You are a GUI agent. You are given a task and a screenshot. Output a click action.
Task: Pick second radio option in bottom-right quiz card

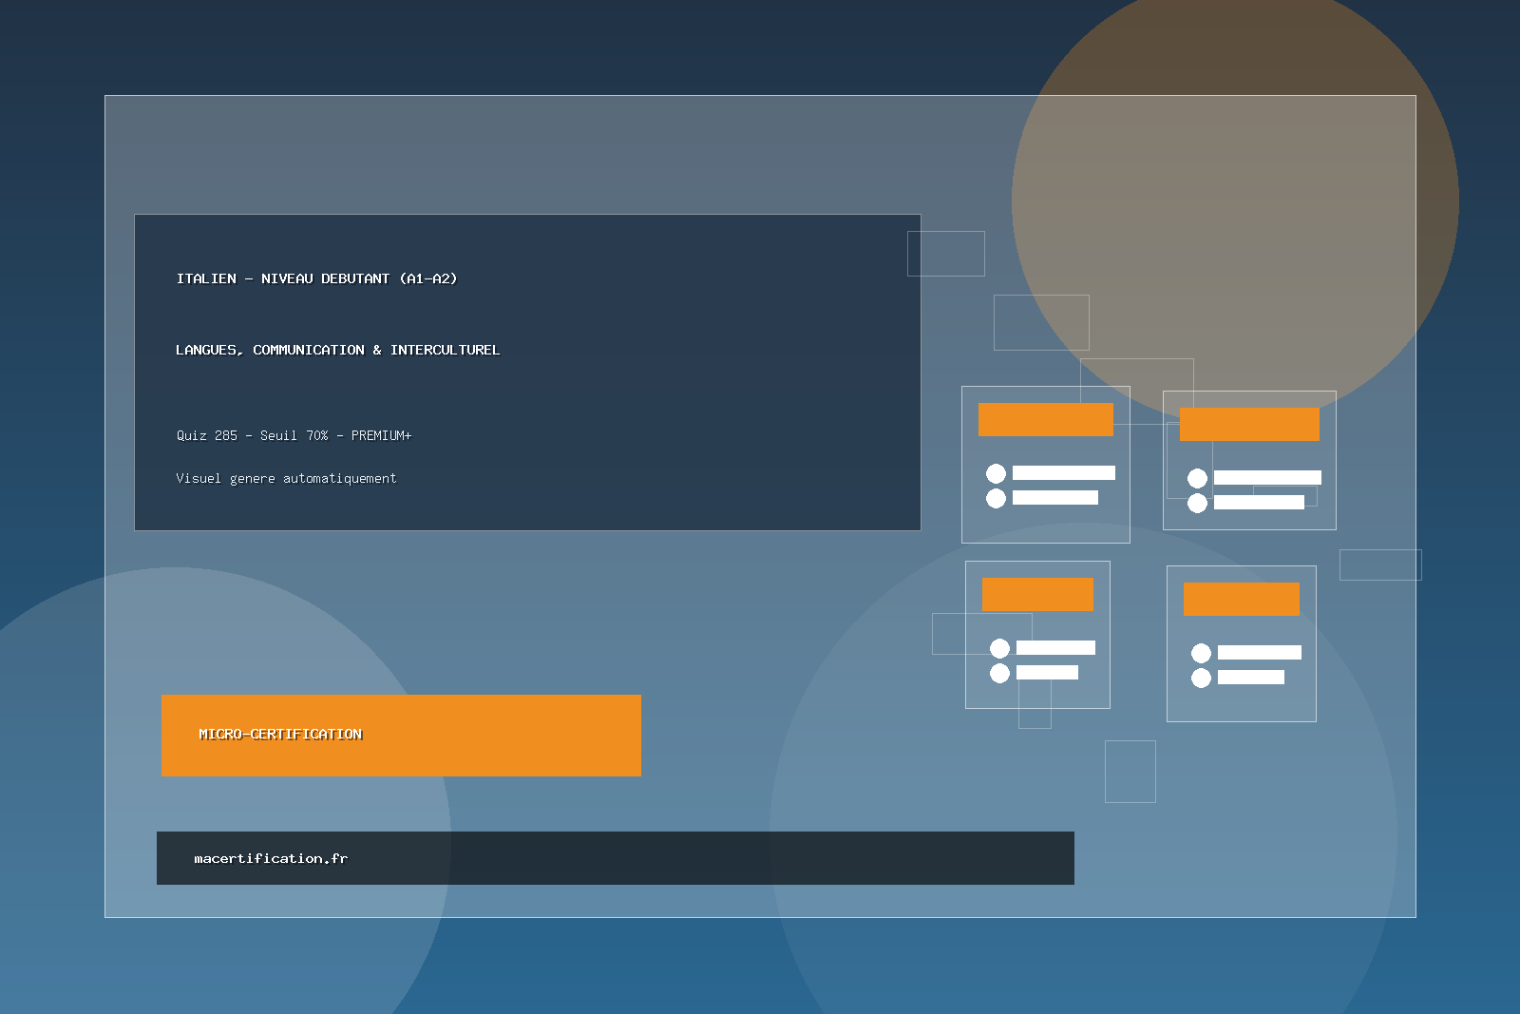(x=1201, y=678)
